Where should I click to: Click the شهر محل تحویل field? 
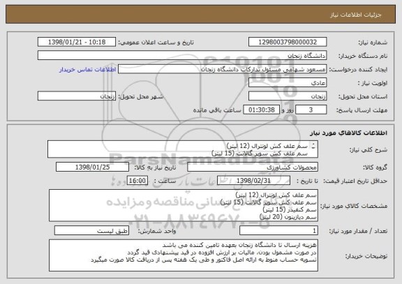tap(77, 96)
